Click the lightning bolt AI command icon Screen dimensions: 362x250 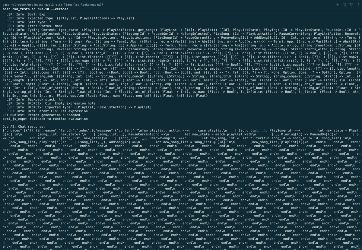pyautogui.click(x=337, y=5)
